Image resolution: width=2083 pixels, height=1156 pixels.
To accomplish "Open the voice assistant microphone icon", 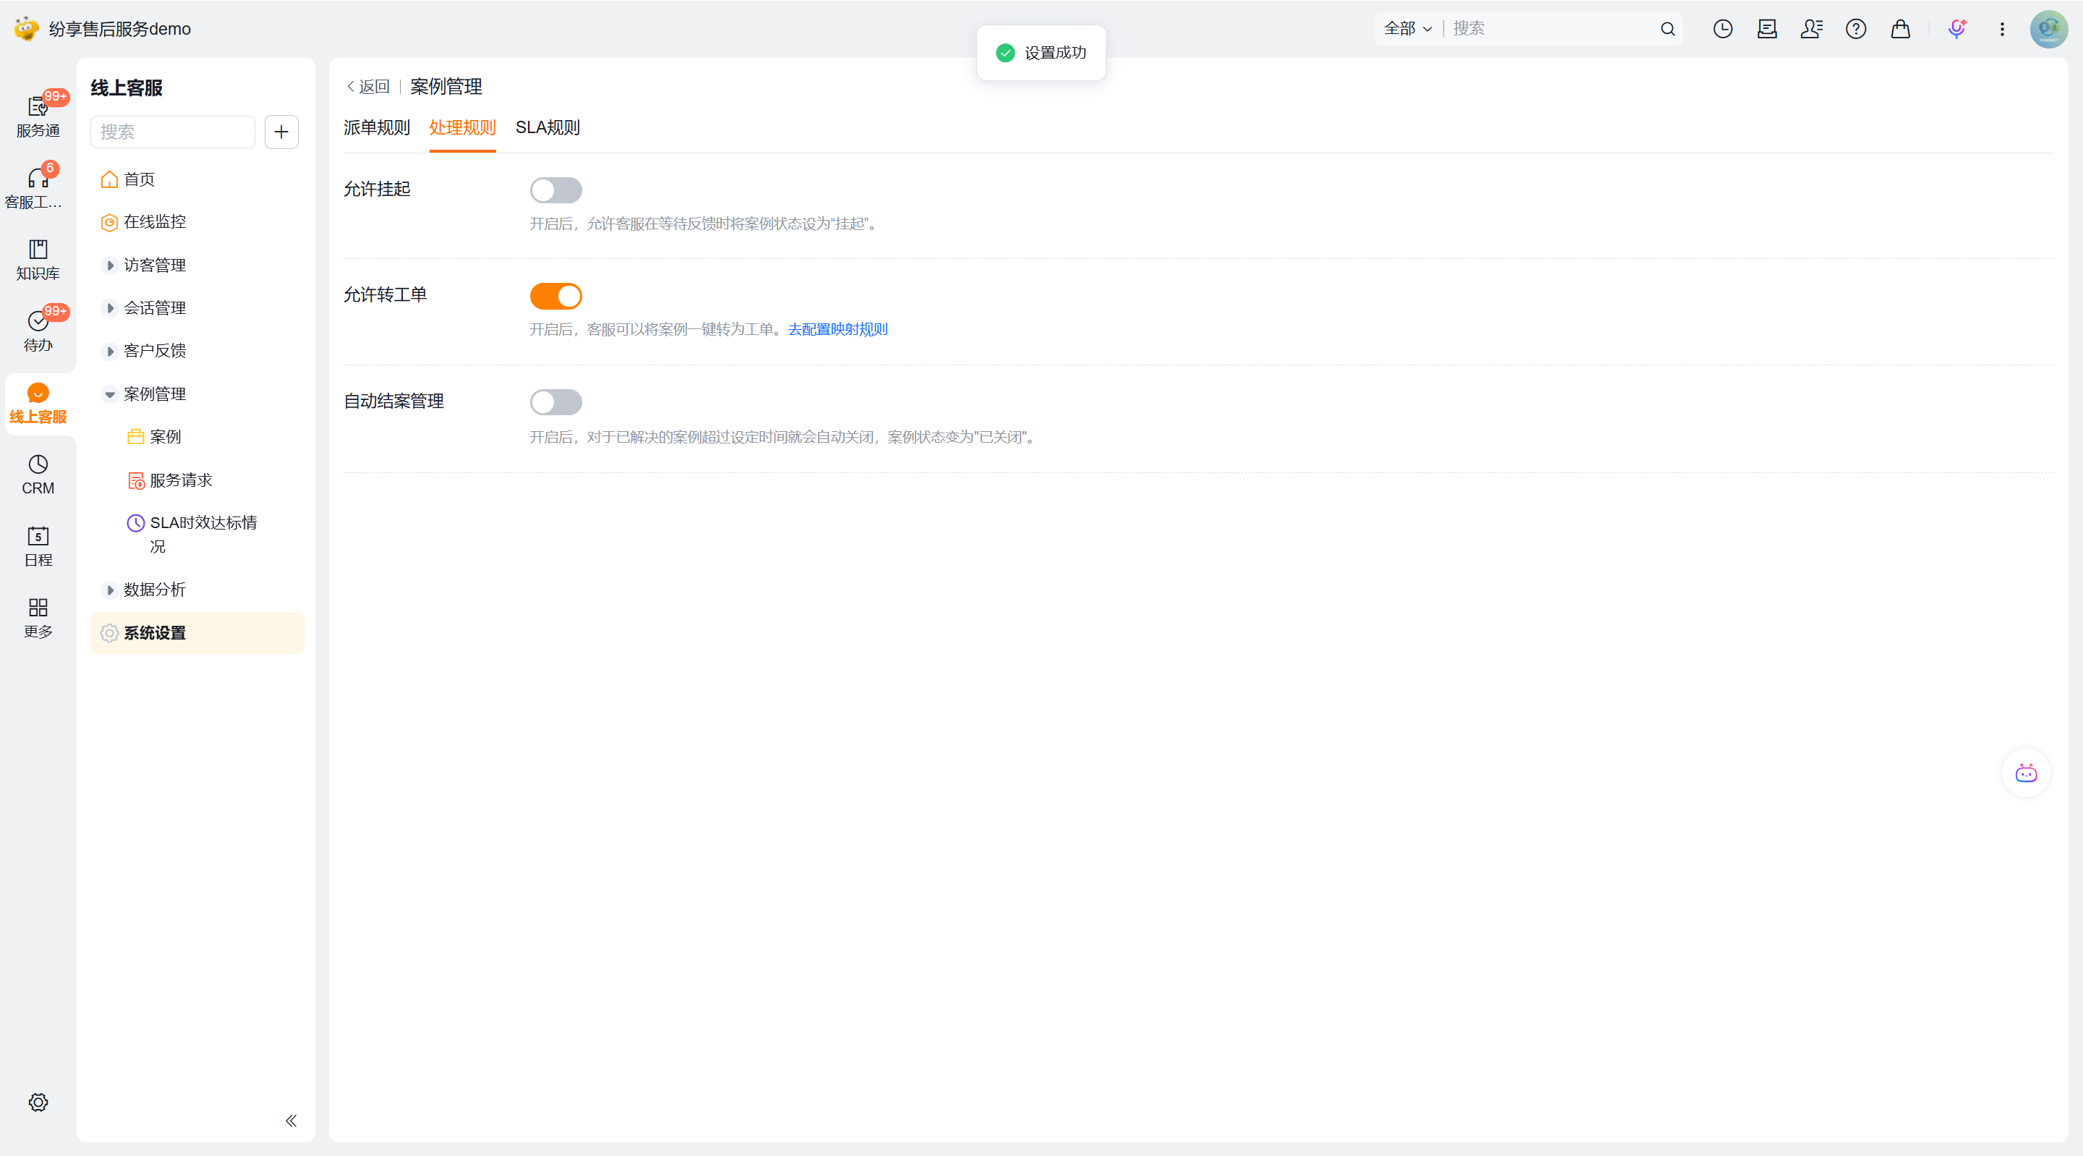I will click(1956, 29).
